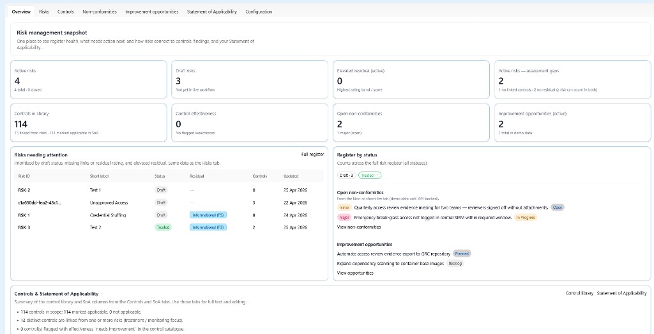654x334 pixels.
Task: Select the Elevated residual (active) card
Action: pyautogui.click(x=411, y=80)
